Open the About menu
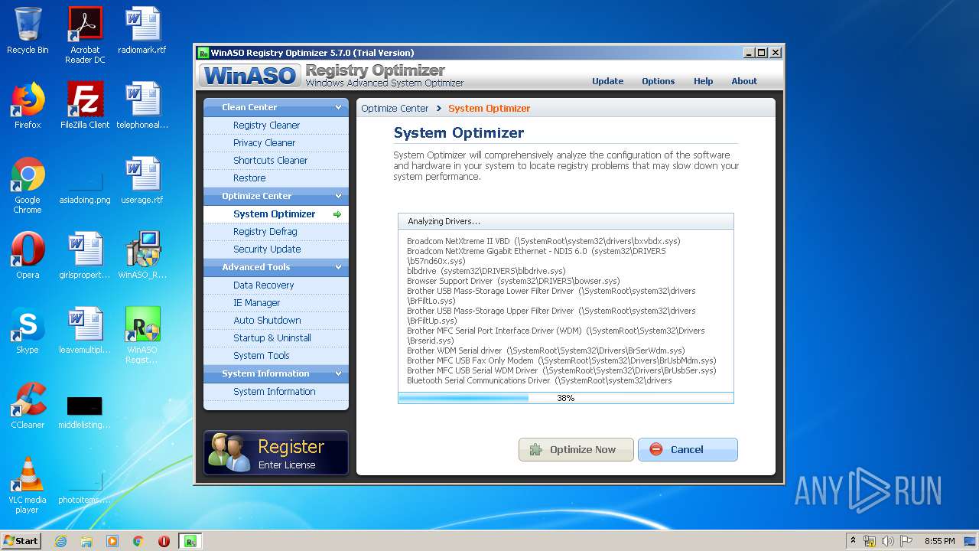Viewport: 979px width, 551px height. pos(744,81)
